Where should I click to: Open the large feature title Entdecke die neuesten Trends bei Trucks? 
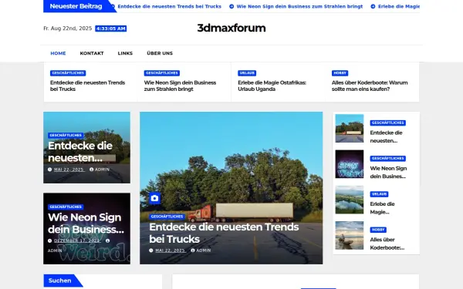[x=224, y=233]
